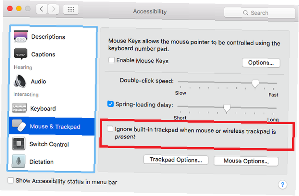Toggle Show Accessibility status in menu bar

click(11, 180)
